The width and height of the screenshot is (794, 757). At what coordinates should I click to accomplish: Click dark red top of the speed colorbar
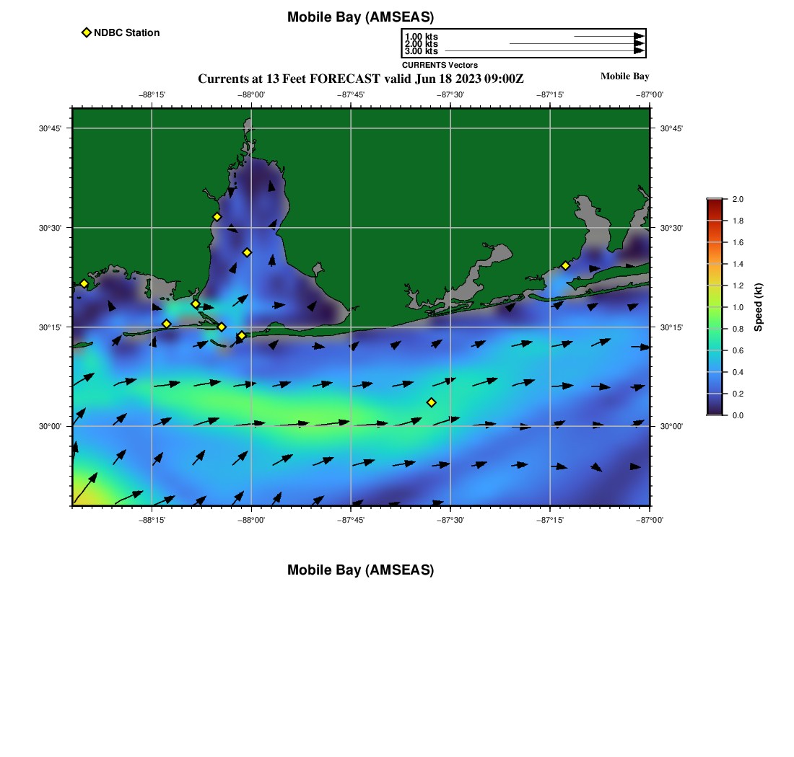[x=714, y=204]
